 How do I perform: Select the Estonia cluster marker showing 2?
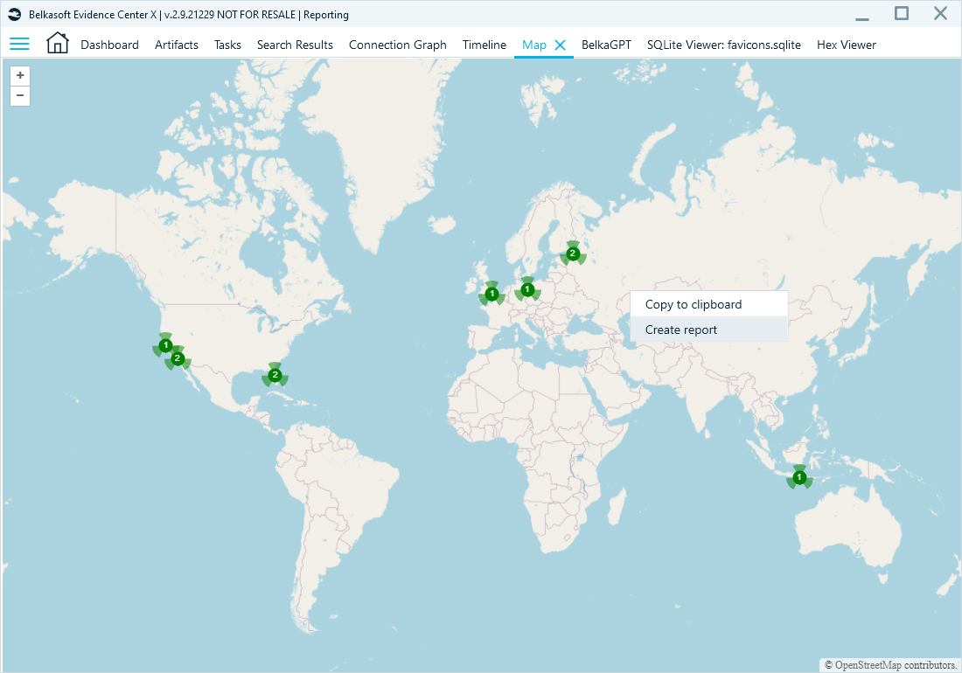click(573, 253)
